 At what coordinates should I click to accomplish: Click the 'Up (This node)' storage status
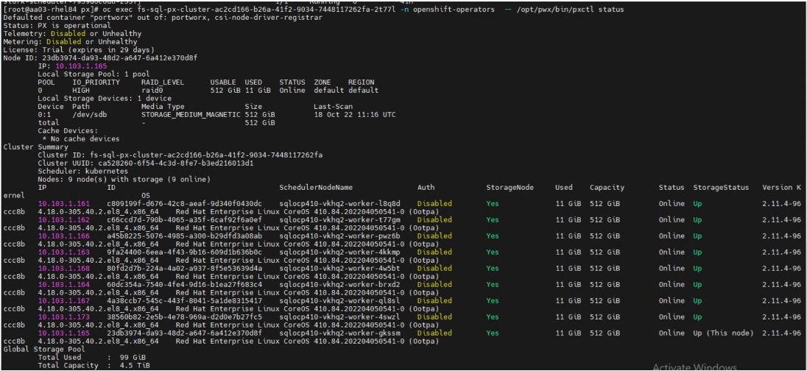724,333
